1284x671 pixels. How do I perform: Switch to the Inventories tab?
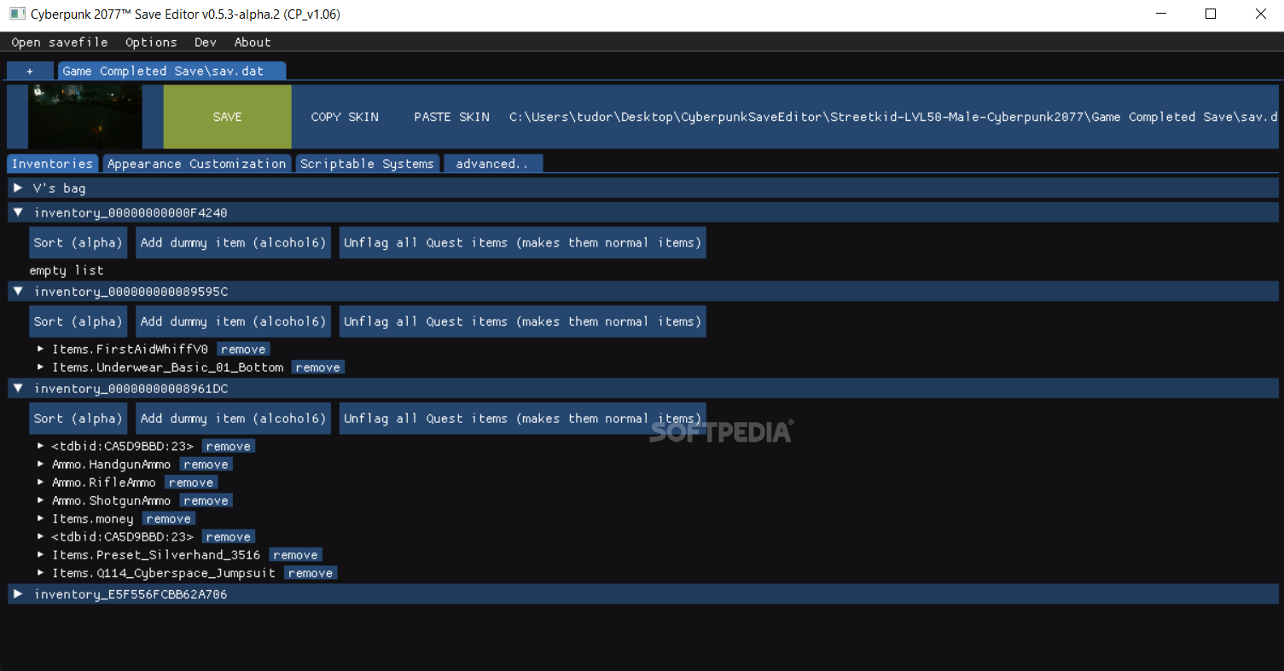point(52,163)
